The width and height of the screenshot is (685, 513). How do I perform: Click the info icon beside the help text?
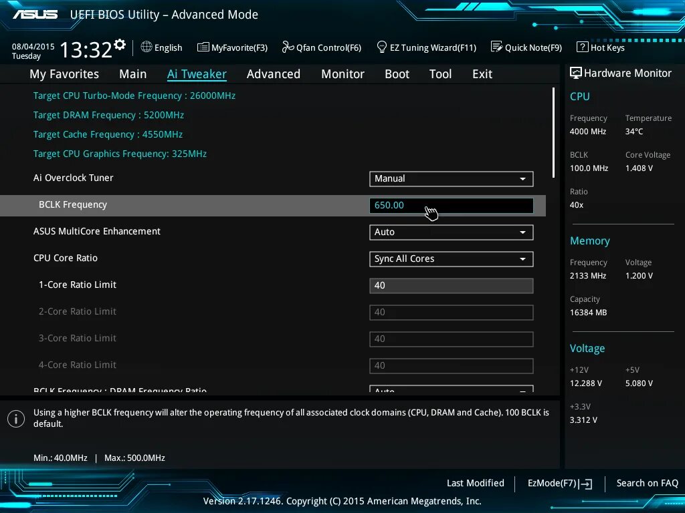[16, 419]
